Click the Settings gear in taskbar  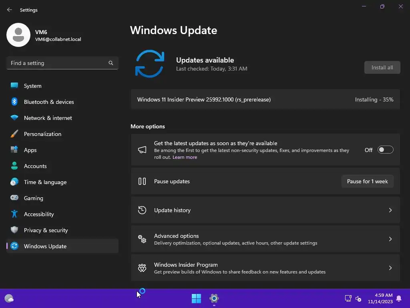pos(214,298)
